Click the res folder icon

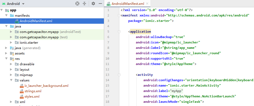[12, 59]
